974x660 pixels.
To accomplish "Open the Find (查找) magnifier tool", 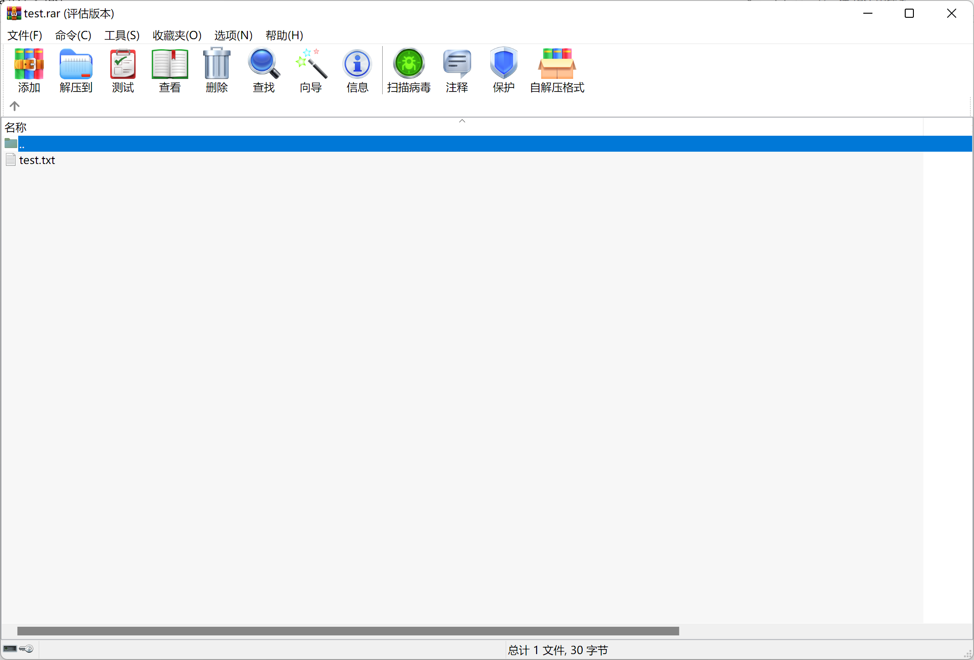I will 264,71.
